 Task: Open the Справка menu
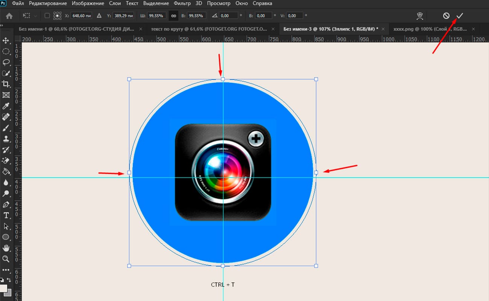click(x=262, y=3)
